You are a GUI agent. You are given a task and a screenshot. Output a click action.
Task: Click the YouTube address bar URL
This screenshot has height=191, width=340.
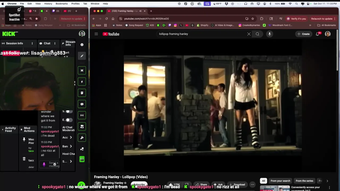(146, 19)
